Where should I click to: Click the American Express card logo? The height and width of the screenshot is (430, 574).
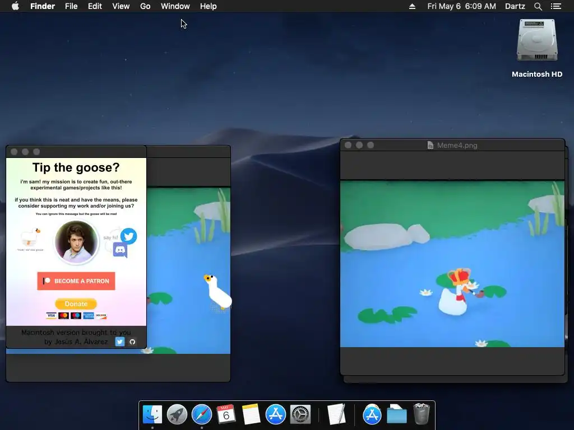(x=89, y=316)
